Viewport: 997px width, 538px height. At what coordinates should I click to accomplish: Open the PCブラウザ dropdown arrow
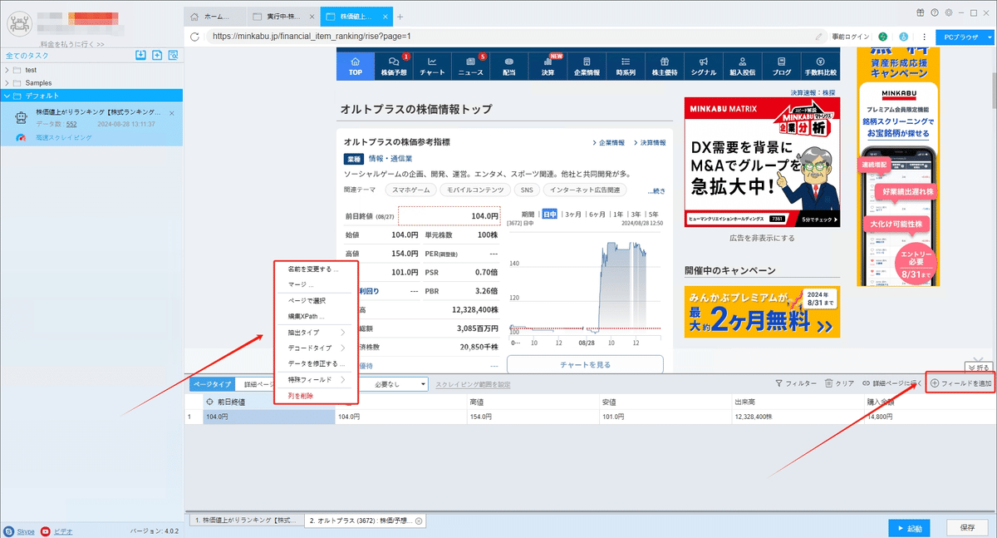click(989, 37)
